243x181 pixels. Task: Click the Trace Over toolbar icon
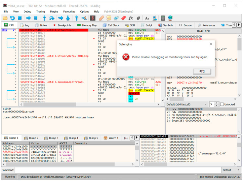click(x=68, y=18)
